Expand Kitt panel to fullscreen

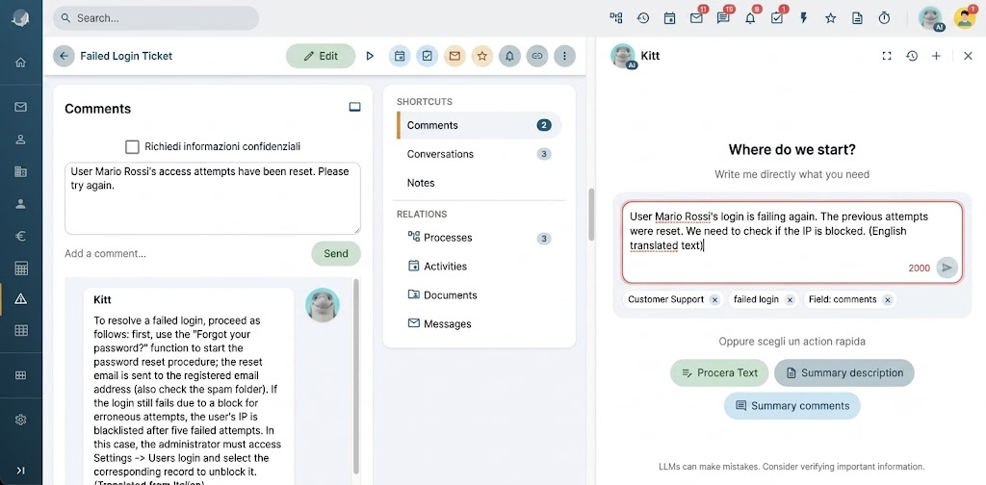(887, 56)
